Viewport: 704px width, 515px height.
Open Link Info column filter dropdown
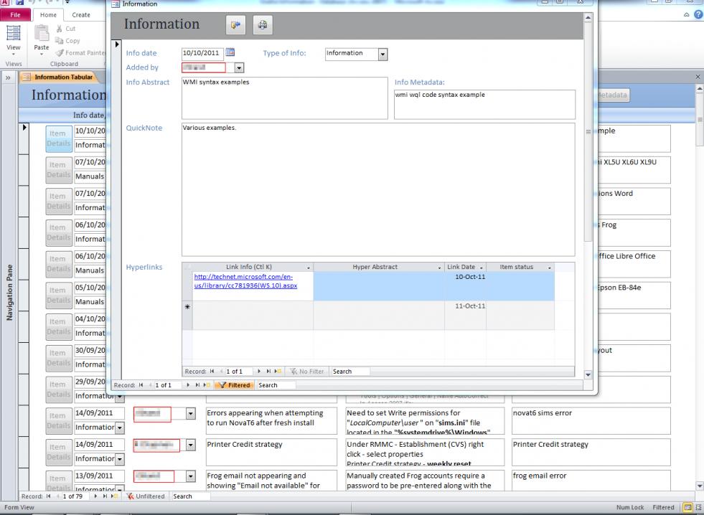tap(309, 268)
